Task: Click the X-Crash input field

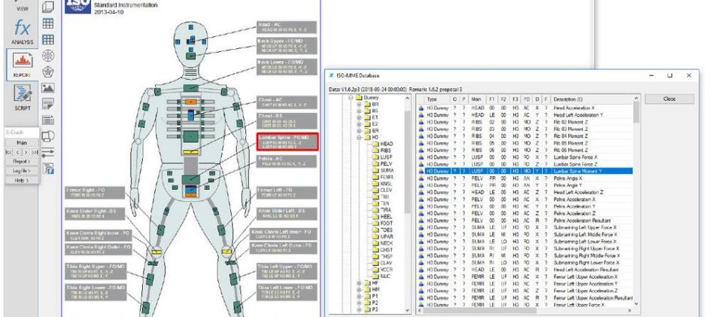Action: [x=22, y=133]
